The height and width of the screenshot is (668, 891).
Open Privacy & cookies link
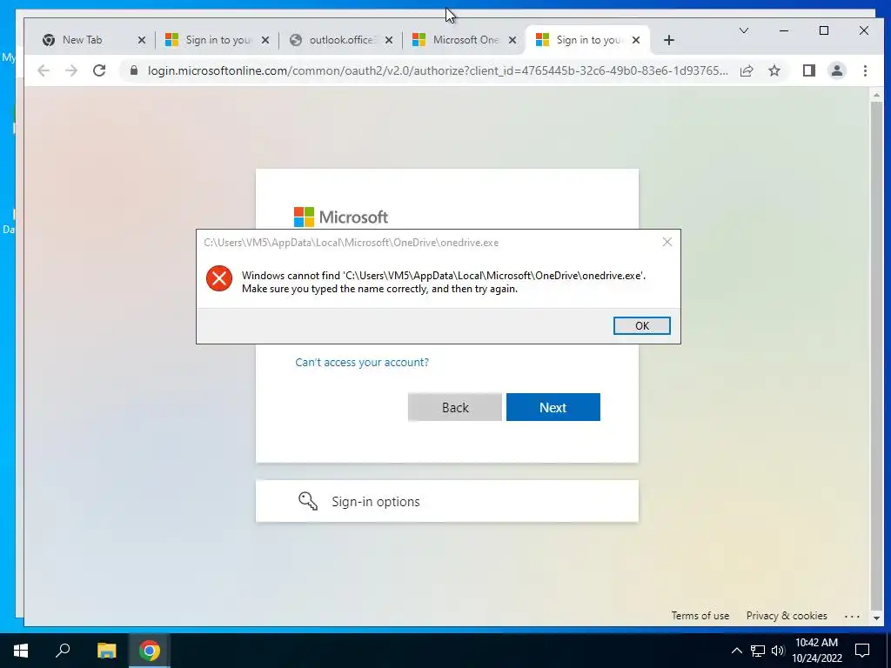pos(787,616)
